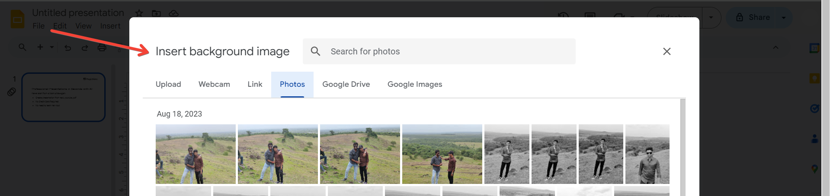Star the Untitled presentation
Image resolution: width=830 pixels, height=196 pixels.
(139, 13)
